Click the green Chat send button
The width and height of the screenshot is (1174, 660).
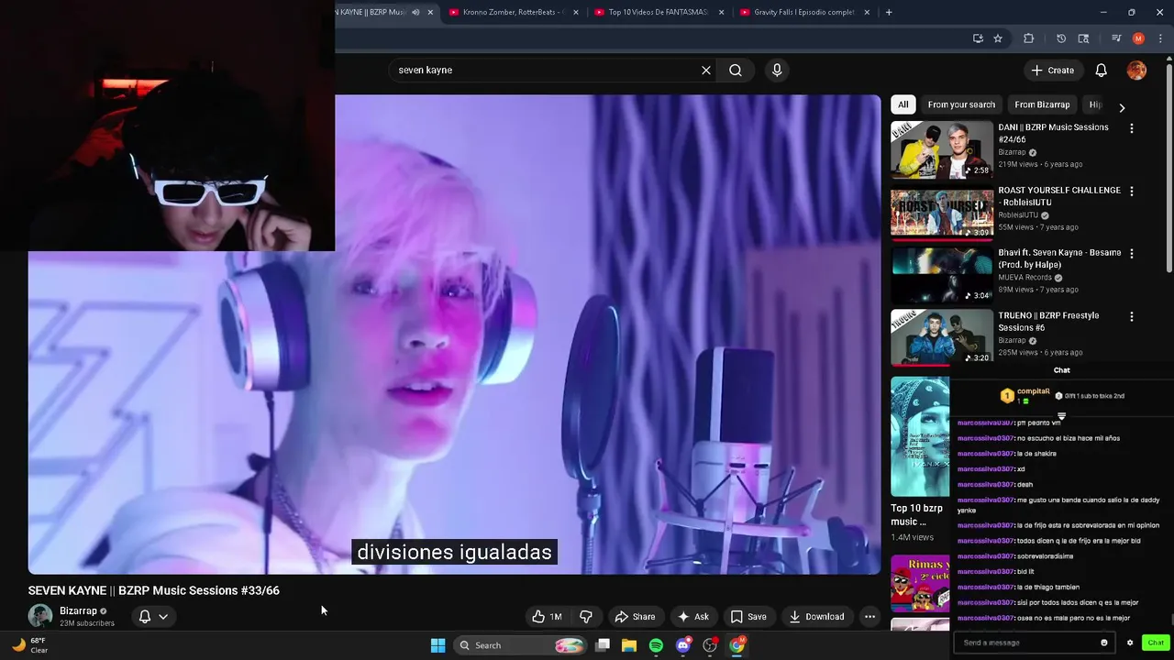point(1156,643)
